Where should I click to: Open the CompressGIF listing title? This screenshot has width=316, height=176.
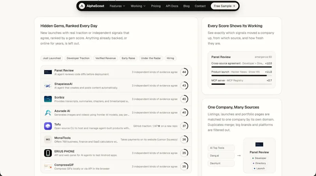(64, 165)
